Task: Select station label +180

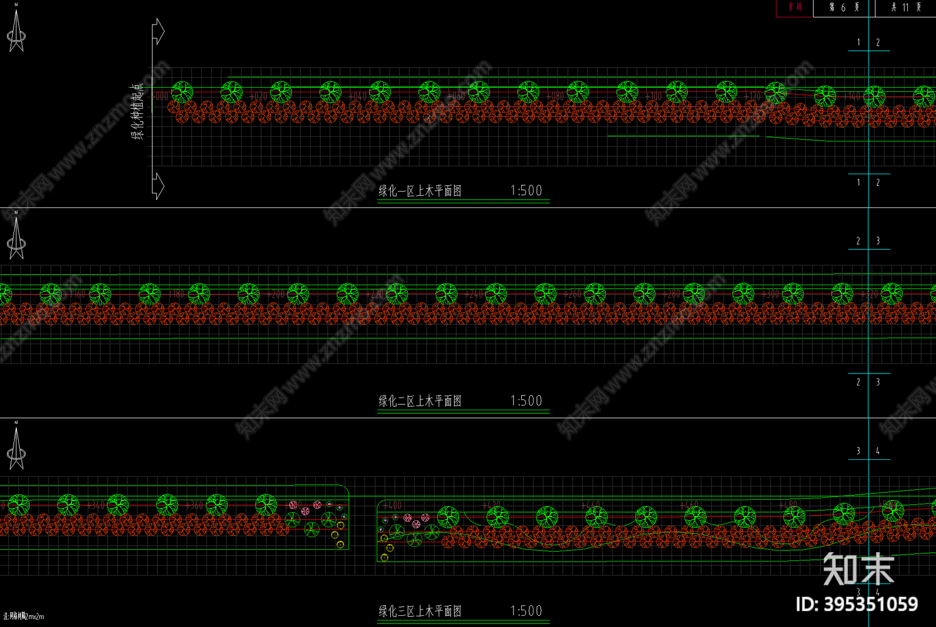Action: [177, 294]
